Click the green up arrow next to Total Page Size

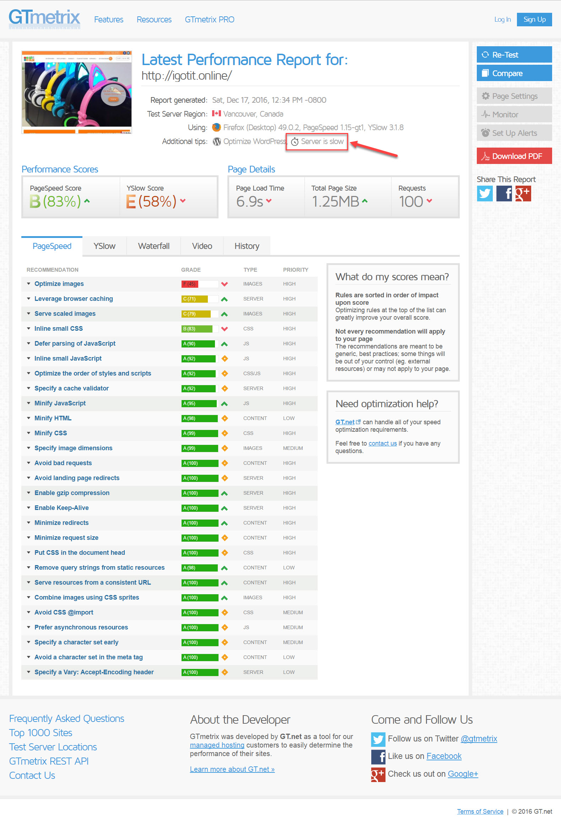365,201
